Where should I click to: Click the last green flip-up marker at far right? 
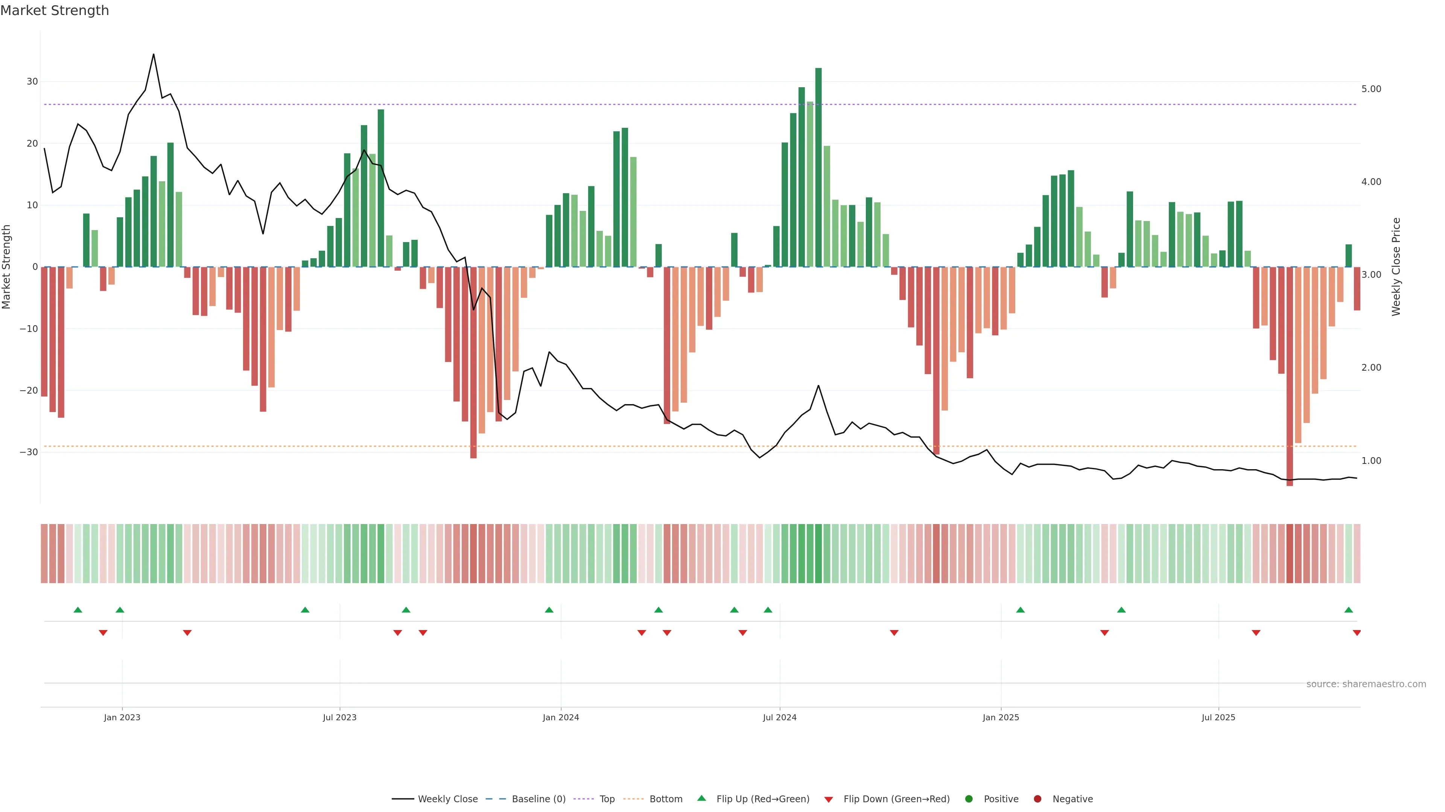pos(1349,610)
